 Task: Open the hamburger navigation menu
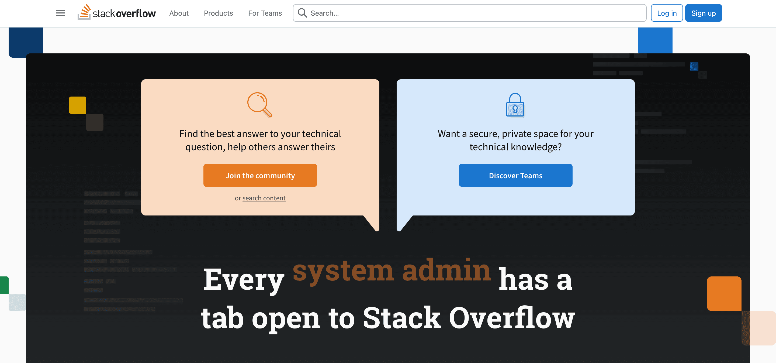pos(60,13)
